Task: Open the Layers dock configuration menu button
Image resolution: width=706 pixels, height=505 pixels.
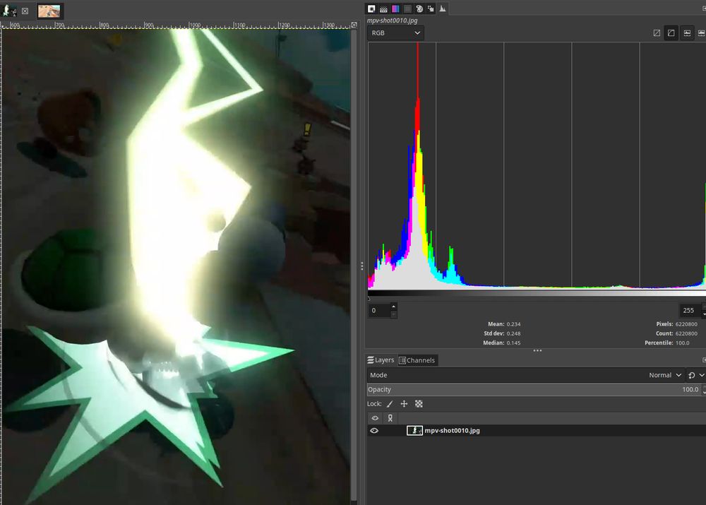Action: [x=704, y=360]
